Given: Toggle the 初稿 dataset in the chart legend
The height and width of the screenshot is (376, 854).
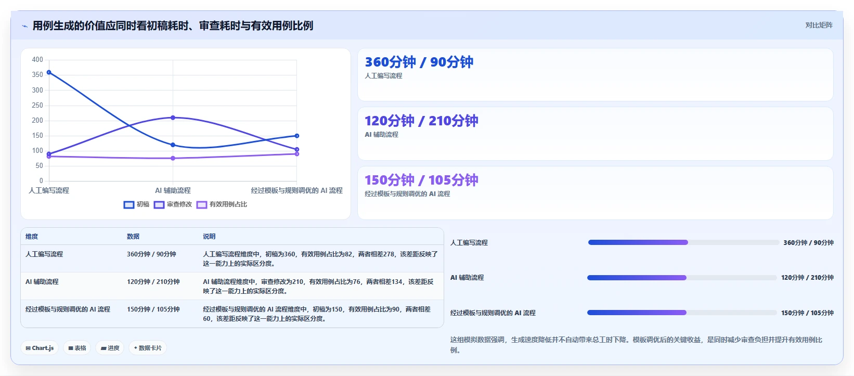Looking at the screenshot, I should (x=136, y=204).
